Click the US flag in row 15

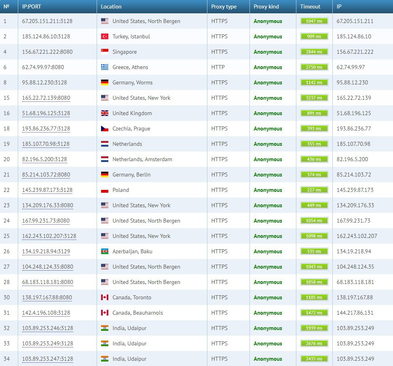tap(104, 98)
